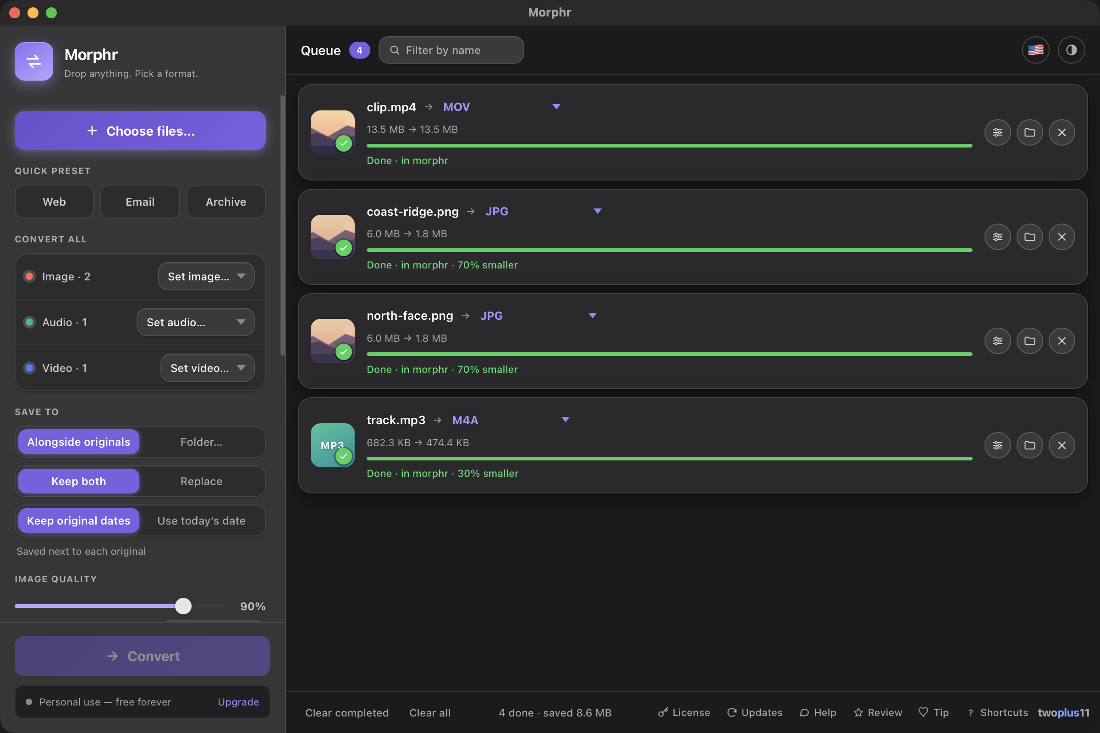Expand JPG format dropdown for north-face.png
1100x733 pixels.
[x=538, y=316]
